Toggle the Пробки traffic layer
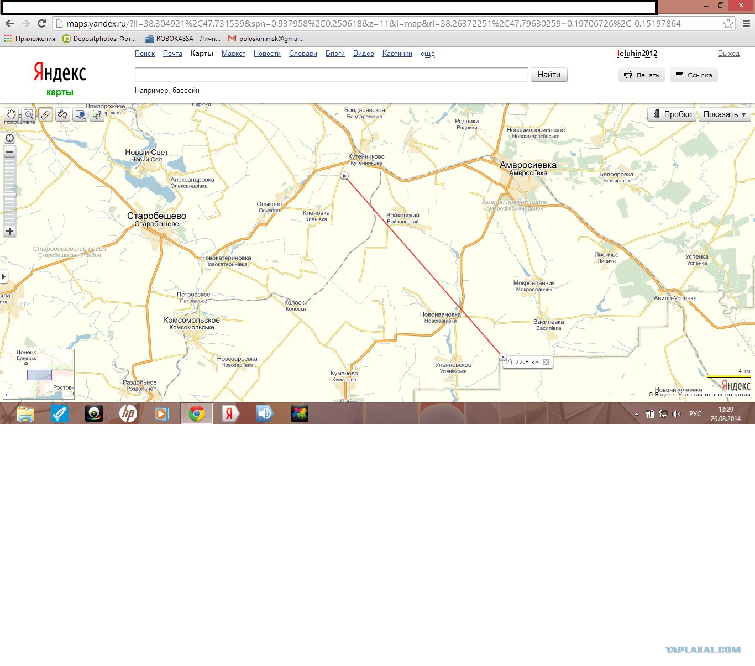755x666 pixels. [672, 114]
